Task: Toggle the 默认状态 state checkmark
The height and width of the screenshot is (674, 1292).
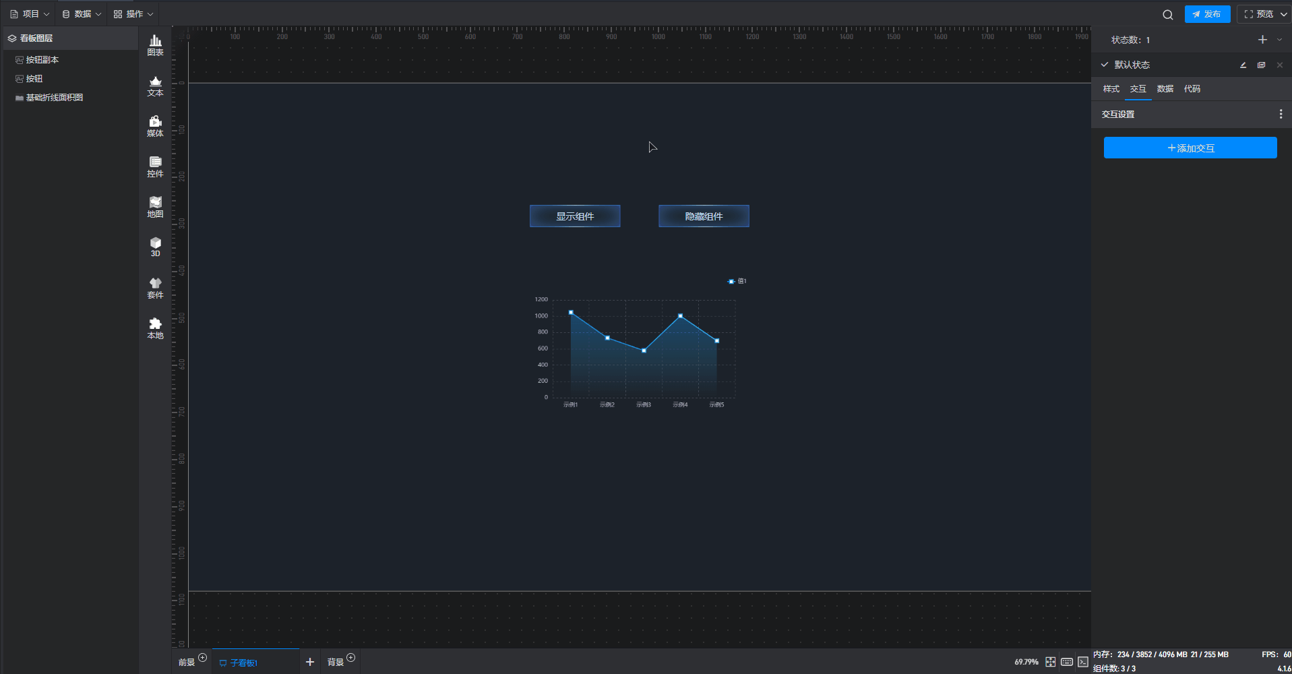Action: click(x=1105, y=65)
